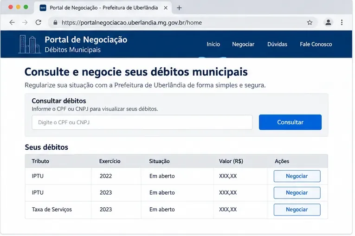Negotiate the IPTU 2022 debt

297,176
